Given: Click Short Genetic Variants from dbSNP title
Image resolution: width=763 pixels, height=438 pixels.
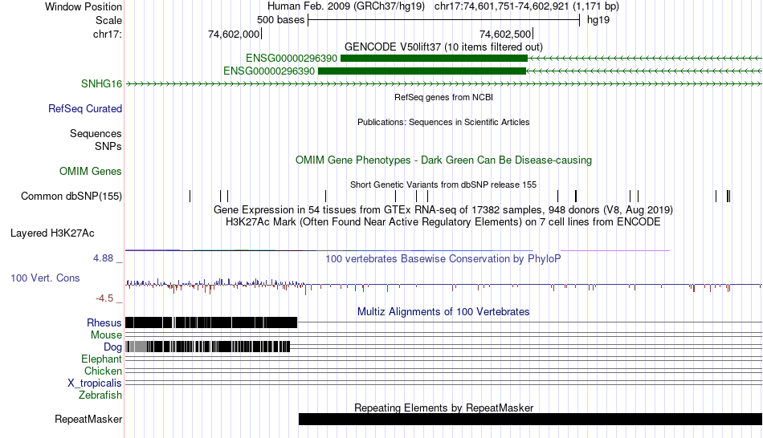Looking at the screenshot, I should (443, 185).
